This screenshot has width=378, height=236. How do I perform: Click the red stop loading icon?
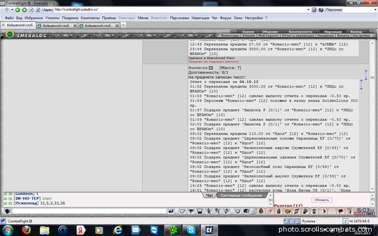(31, 10)
